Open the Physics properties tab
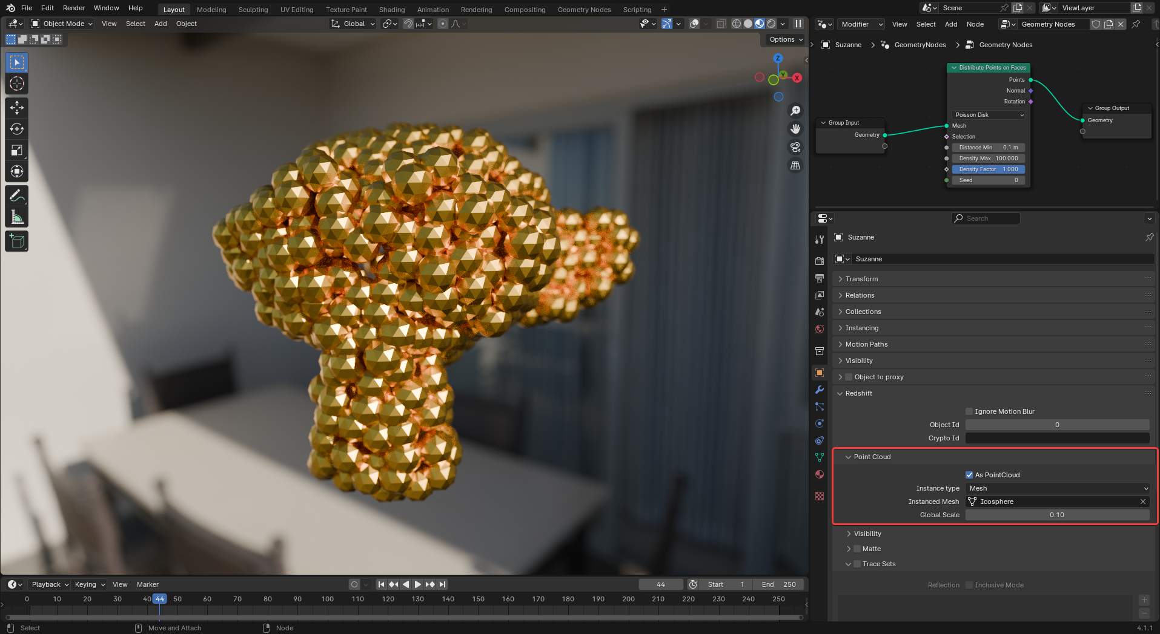Image resolution: width=1160 pixels, height=634 pixels. (x=820, y=423)
